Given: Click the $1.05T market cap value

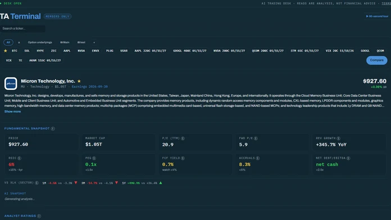Looking at the screenshot, I should 94,144.
